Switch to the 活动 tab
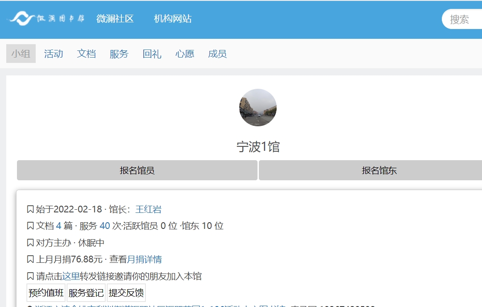 [54, 54]
